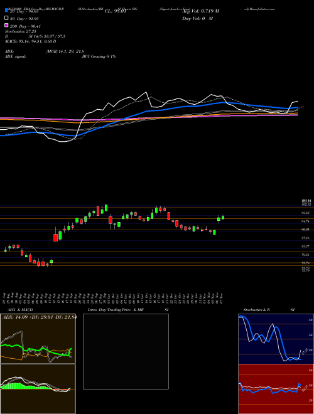Click the Day Vol: 0 M text
314x414 pixels.
tap(197, 18)
